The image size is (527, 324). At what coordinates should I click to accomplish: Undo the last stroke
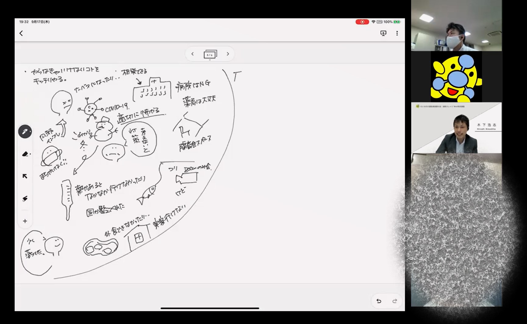click(379, 301)
